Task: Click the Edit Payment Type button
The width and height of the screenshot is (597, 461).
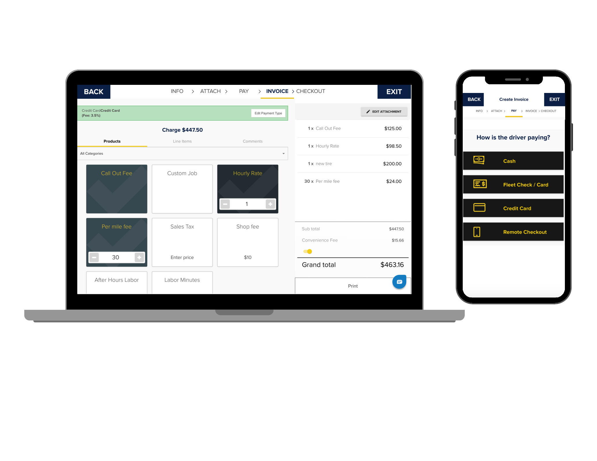Action: tap(269, 113)
